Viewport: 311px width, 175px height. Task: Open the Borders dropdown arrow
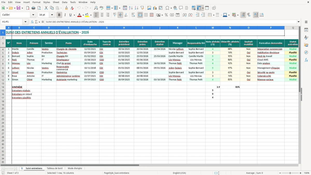(x=214, y=15)
